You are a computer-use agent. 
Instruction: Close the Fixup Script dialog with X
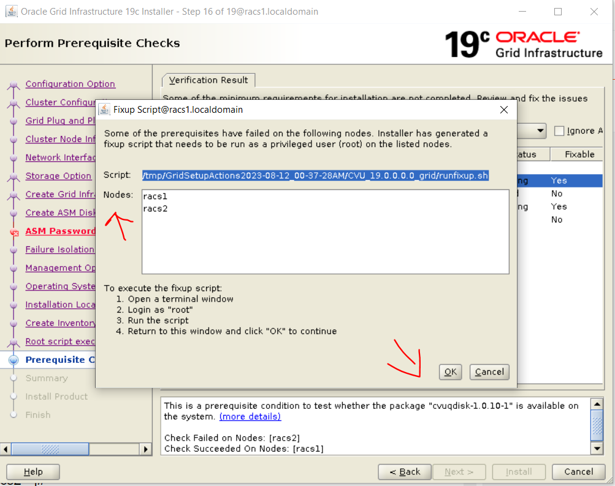click(x=504, y=110)
